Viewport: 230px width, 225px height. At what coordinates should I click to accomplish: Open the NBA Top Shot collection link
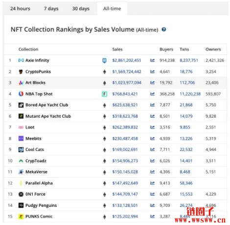pyautogui.click(x=39, y=94)
